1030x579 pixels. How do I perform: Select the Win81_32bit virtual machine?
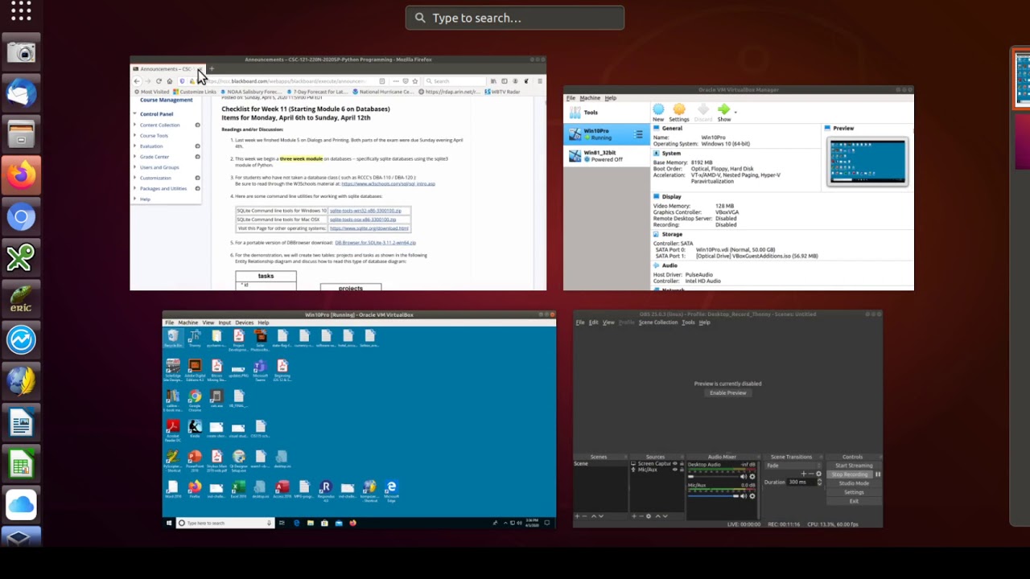pyautogui.click(x=607, y=155)
